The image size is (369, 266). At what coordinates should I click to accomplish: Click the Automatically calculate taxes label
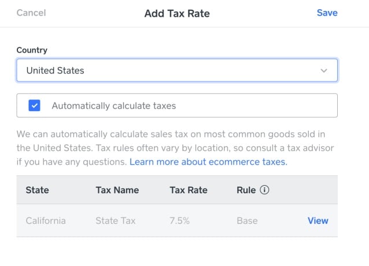(x=114, y=106)
